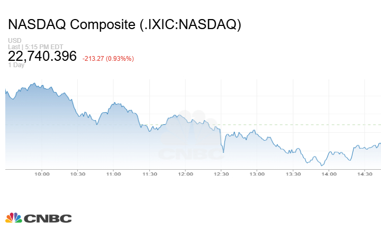381x238 pixels.
Task: Click the USD currency label
Action: point(14,41)
